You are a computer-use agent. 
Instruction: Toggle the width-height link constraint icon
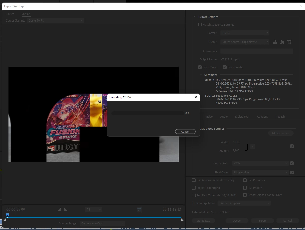(x=252, y=147)
